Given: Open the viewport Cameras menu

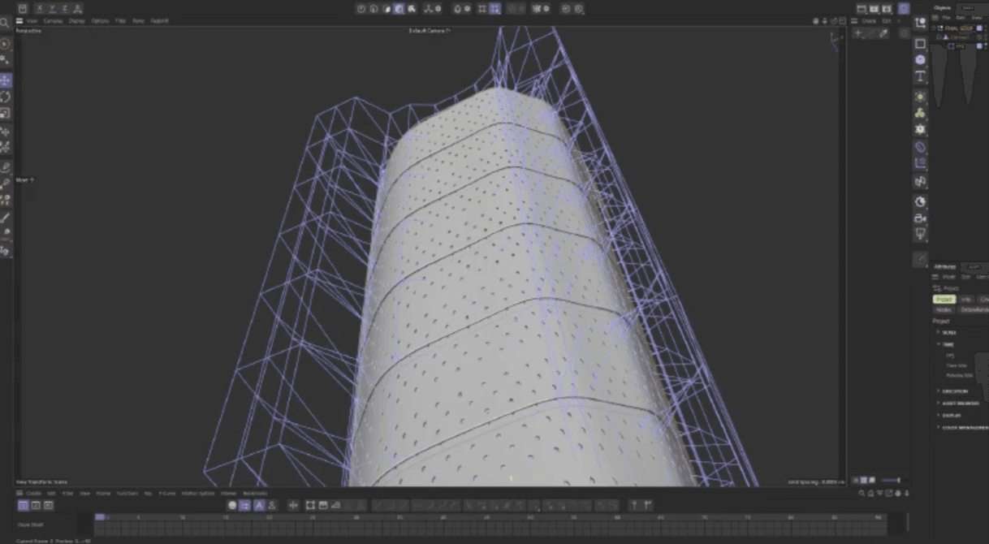Looking at the screenshot, I should [x=54, y=20].
